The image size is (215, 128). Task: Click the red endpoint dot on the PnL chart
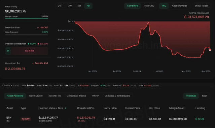coord(210,50)
